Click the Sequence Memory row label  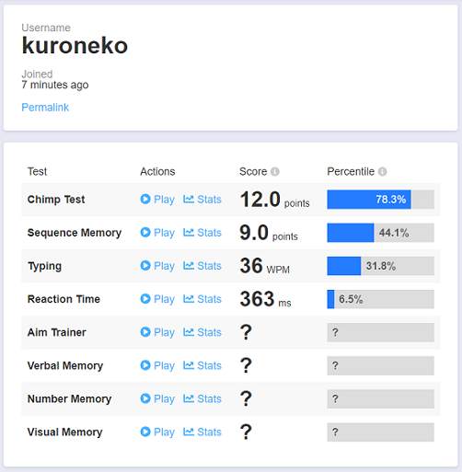tap(75, 233)
